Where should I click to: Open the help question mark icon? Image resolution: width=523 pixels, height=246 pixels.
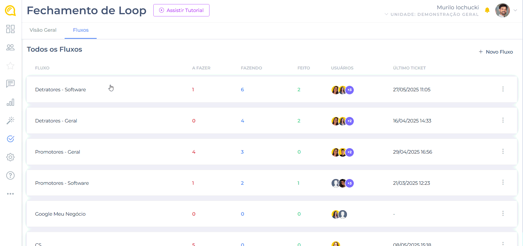click(x=10, y=175)
